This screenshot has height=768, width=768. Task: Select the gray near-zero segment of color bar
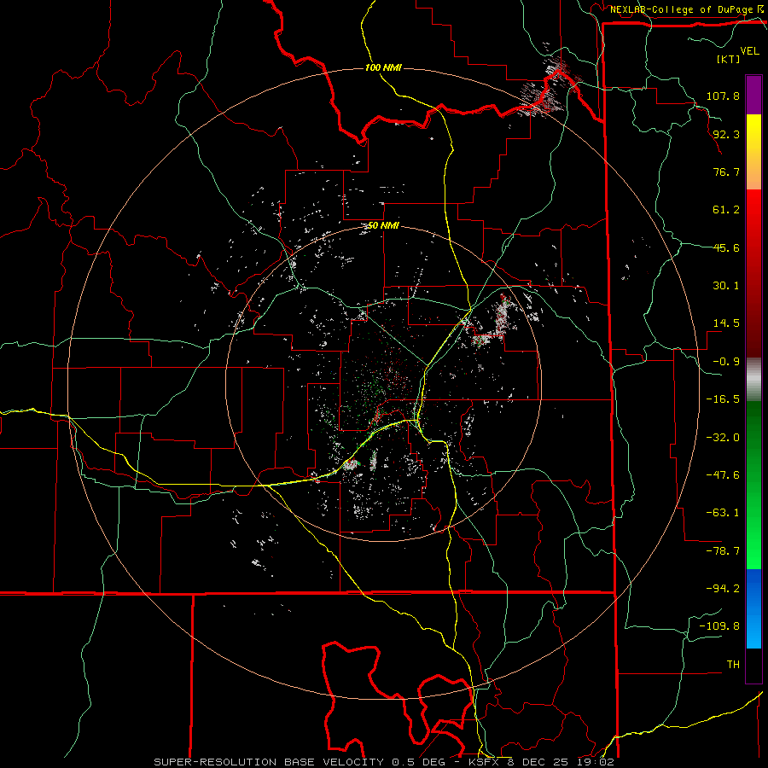[753, 380]
